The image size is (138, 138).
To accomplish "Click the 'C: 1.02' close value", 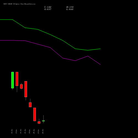I will tap(48, 7).
